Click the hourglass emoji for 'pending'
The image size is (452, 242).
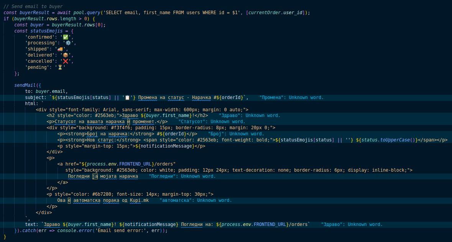[x=60, y=67]
